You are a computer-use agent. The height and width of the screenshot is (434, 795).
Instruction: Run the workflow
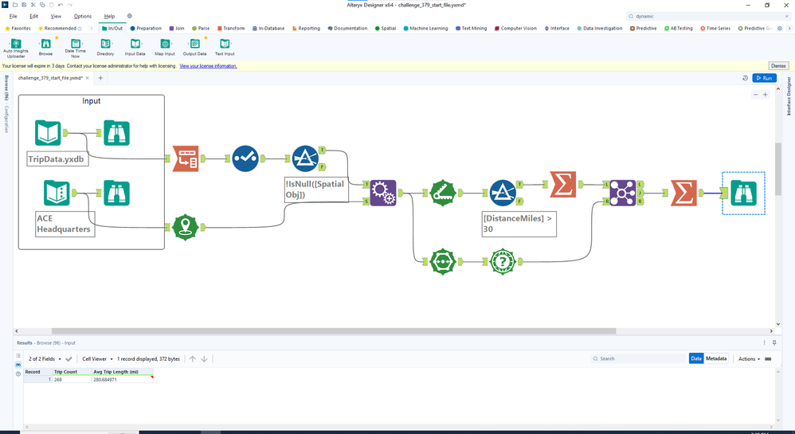point(764,78)
